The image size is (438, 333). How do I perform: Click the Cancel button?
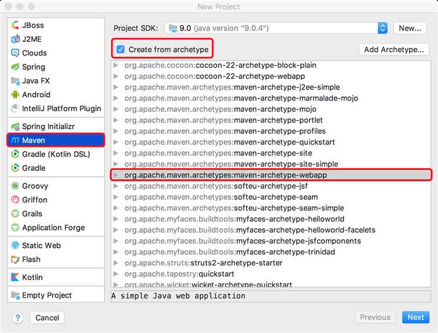pos(47,318)
